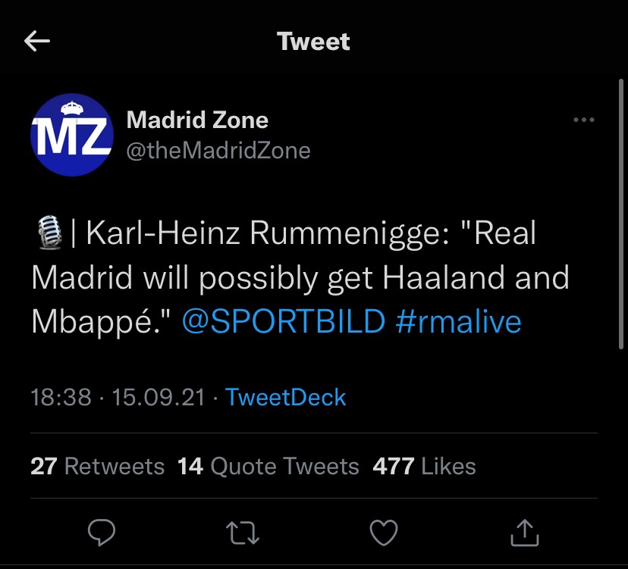Tap the reply speech bubble icon
The height and width of the screenshot is (569, 628).
(x=101, y=534)
